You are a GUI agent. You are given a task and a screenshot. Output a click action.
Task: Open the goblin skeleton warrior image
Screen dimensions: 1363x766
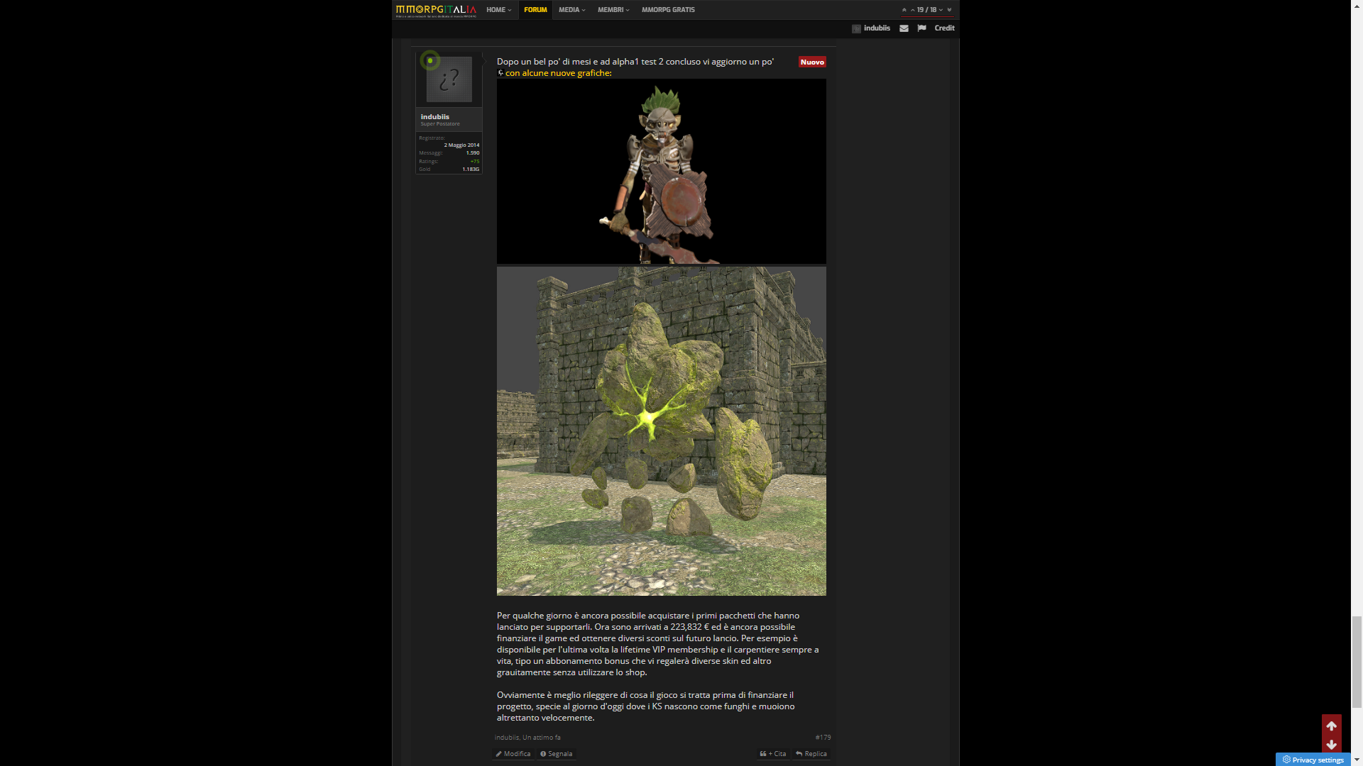(x=661, y=172)
